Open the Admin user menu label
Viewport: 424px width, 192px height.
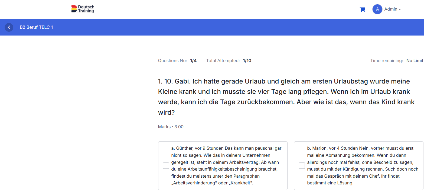point(391,9)
